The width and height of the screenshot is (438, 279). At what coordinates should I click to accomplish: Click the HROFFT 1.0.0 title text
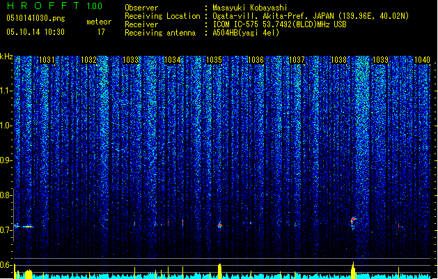54,6
